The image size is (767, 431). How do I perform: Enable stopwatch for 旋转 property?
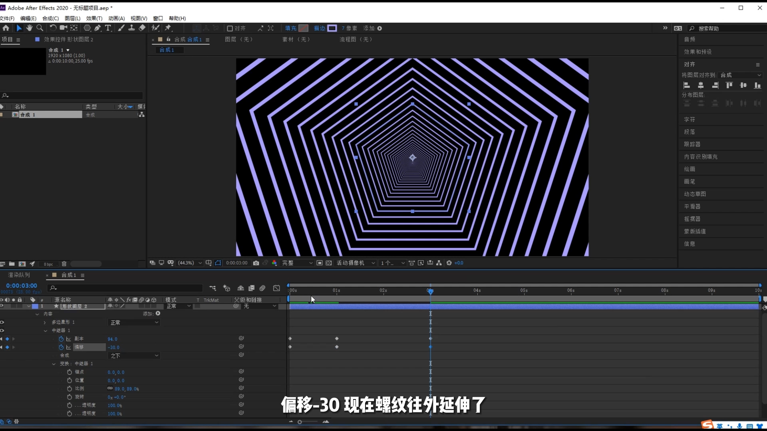coord(70,397)
